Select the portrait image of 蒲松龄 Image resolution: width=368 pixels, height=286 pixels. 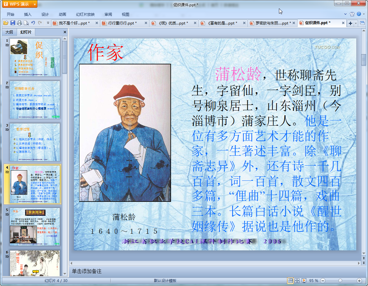click(x=125, y=133)
